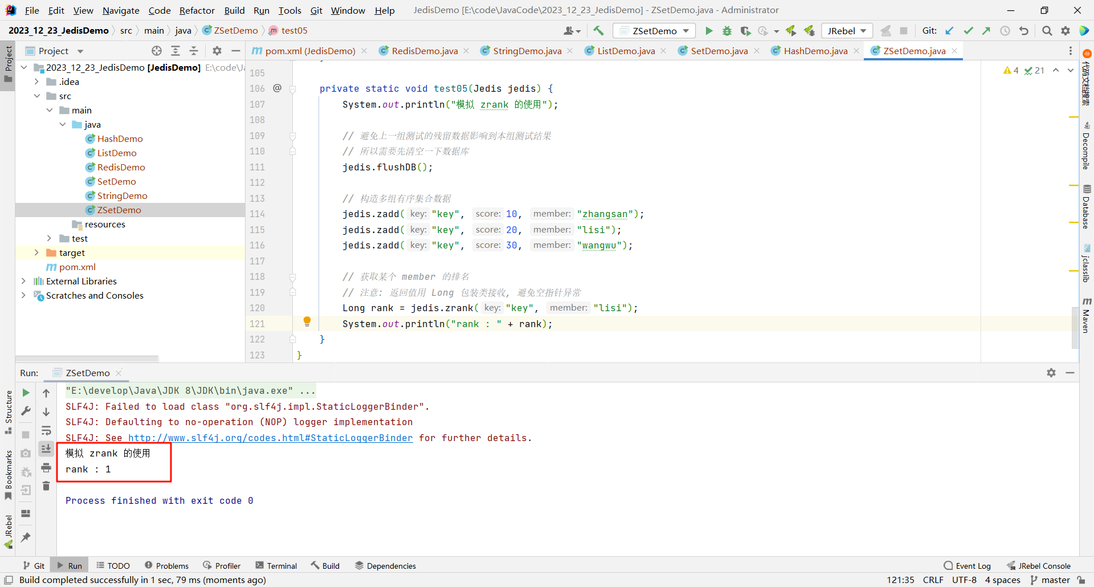
Task: Close the SetDemo.java tab
Action: (757, 51)
